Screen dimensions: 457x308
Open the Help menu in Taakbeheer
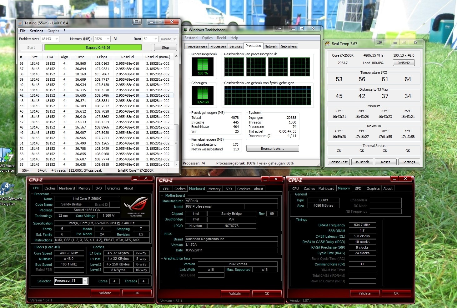(234, 38)
